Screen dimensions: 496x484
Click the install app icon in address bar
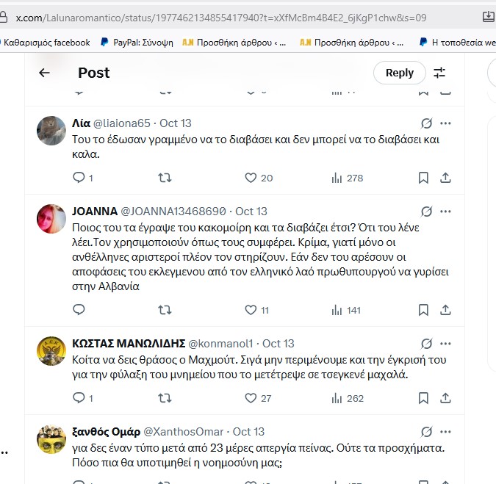point(489,17)
